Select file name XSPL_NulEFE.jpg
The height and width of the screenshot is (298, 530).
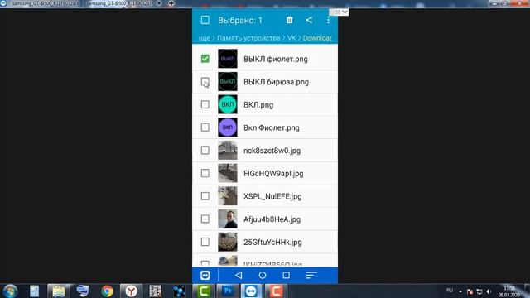[x=272, y=196]
